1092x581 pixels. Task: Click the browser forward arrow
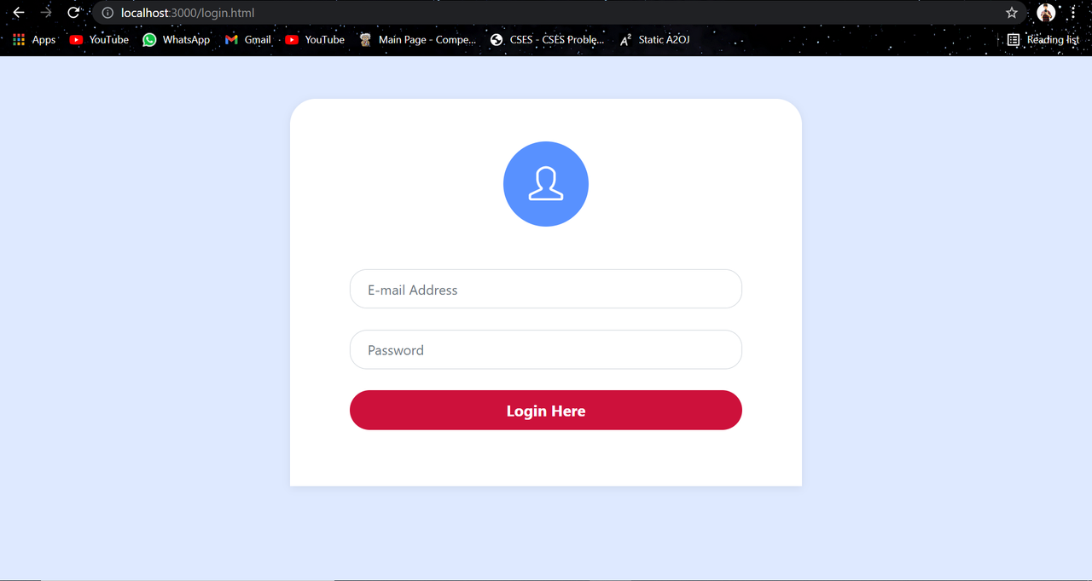pyautogui.click(x=46, y=13)
